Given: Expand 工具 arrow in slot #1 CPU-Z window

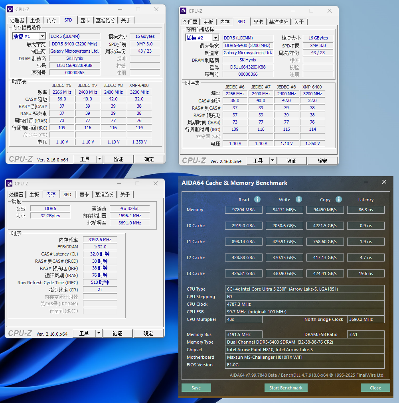Looking at the screenshot, I should pos(100,159).
